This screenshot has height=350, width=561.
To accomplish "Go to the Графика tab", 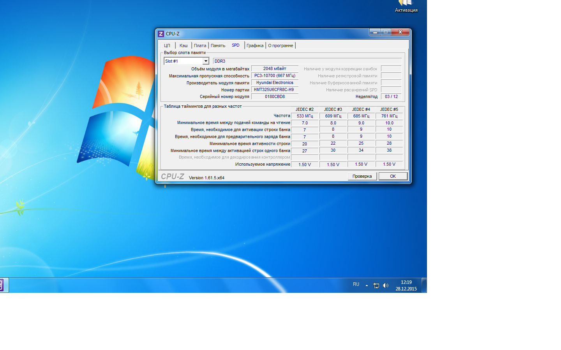I will click(x=255, y=45).
